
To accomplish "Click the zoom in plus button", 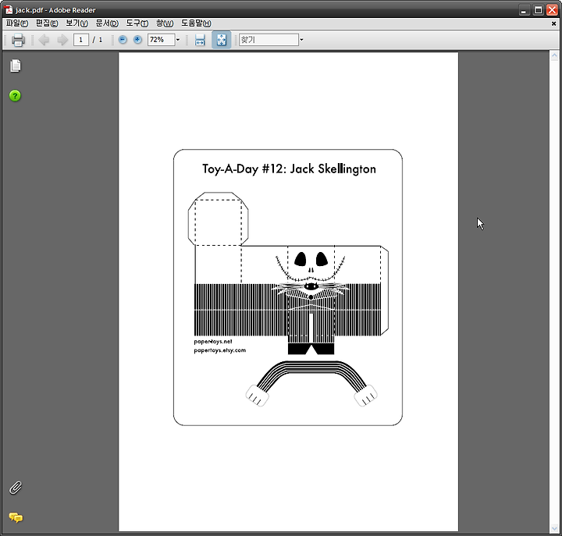I will (x=137, y=40).
